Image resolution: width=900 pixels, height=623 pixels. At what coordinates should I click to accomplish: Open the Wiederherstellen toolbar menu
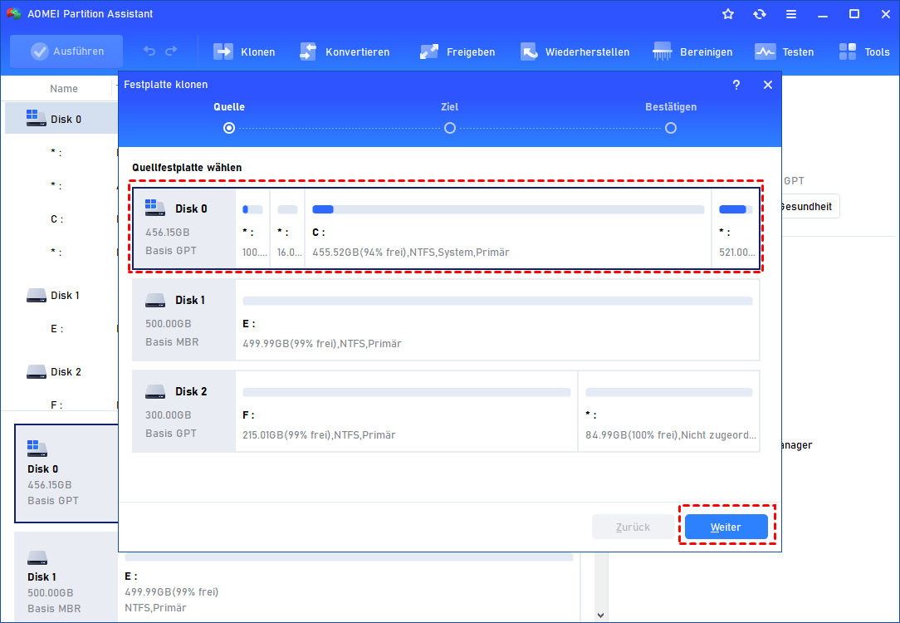[x=575, y=52]
